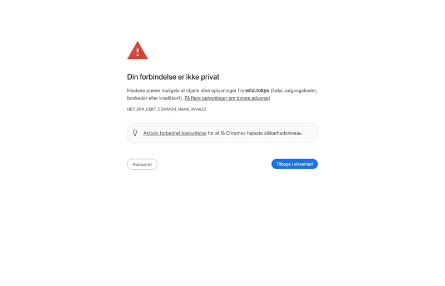
Task: Click blank area between Avanceret and Tilbage buttons
Action: pyautogui.click(x=214, y=164)
